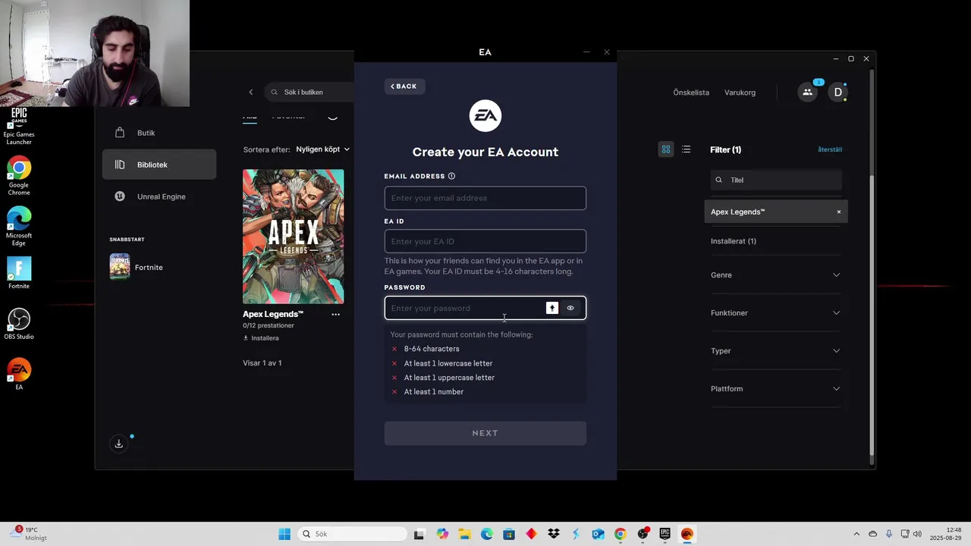Click the Epic store search box

(x=310, y=93)
